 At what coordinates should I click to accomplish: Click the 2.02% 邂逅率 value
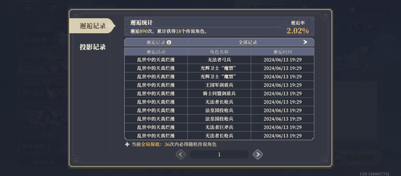pyautogui.click(x=298, y=31)
